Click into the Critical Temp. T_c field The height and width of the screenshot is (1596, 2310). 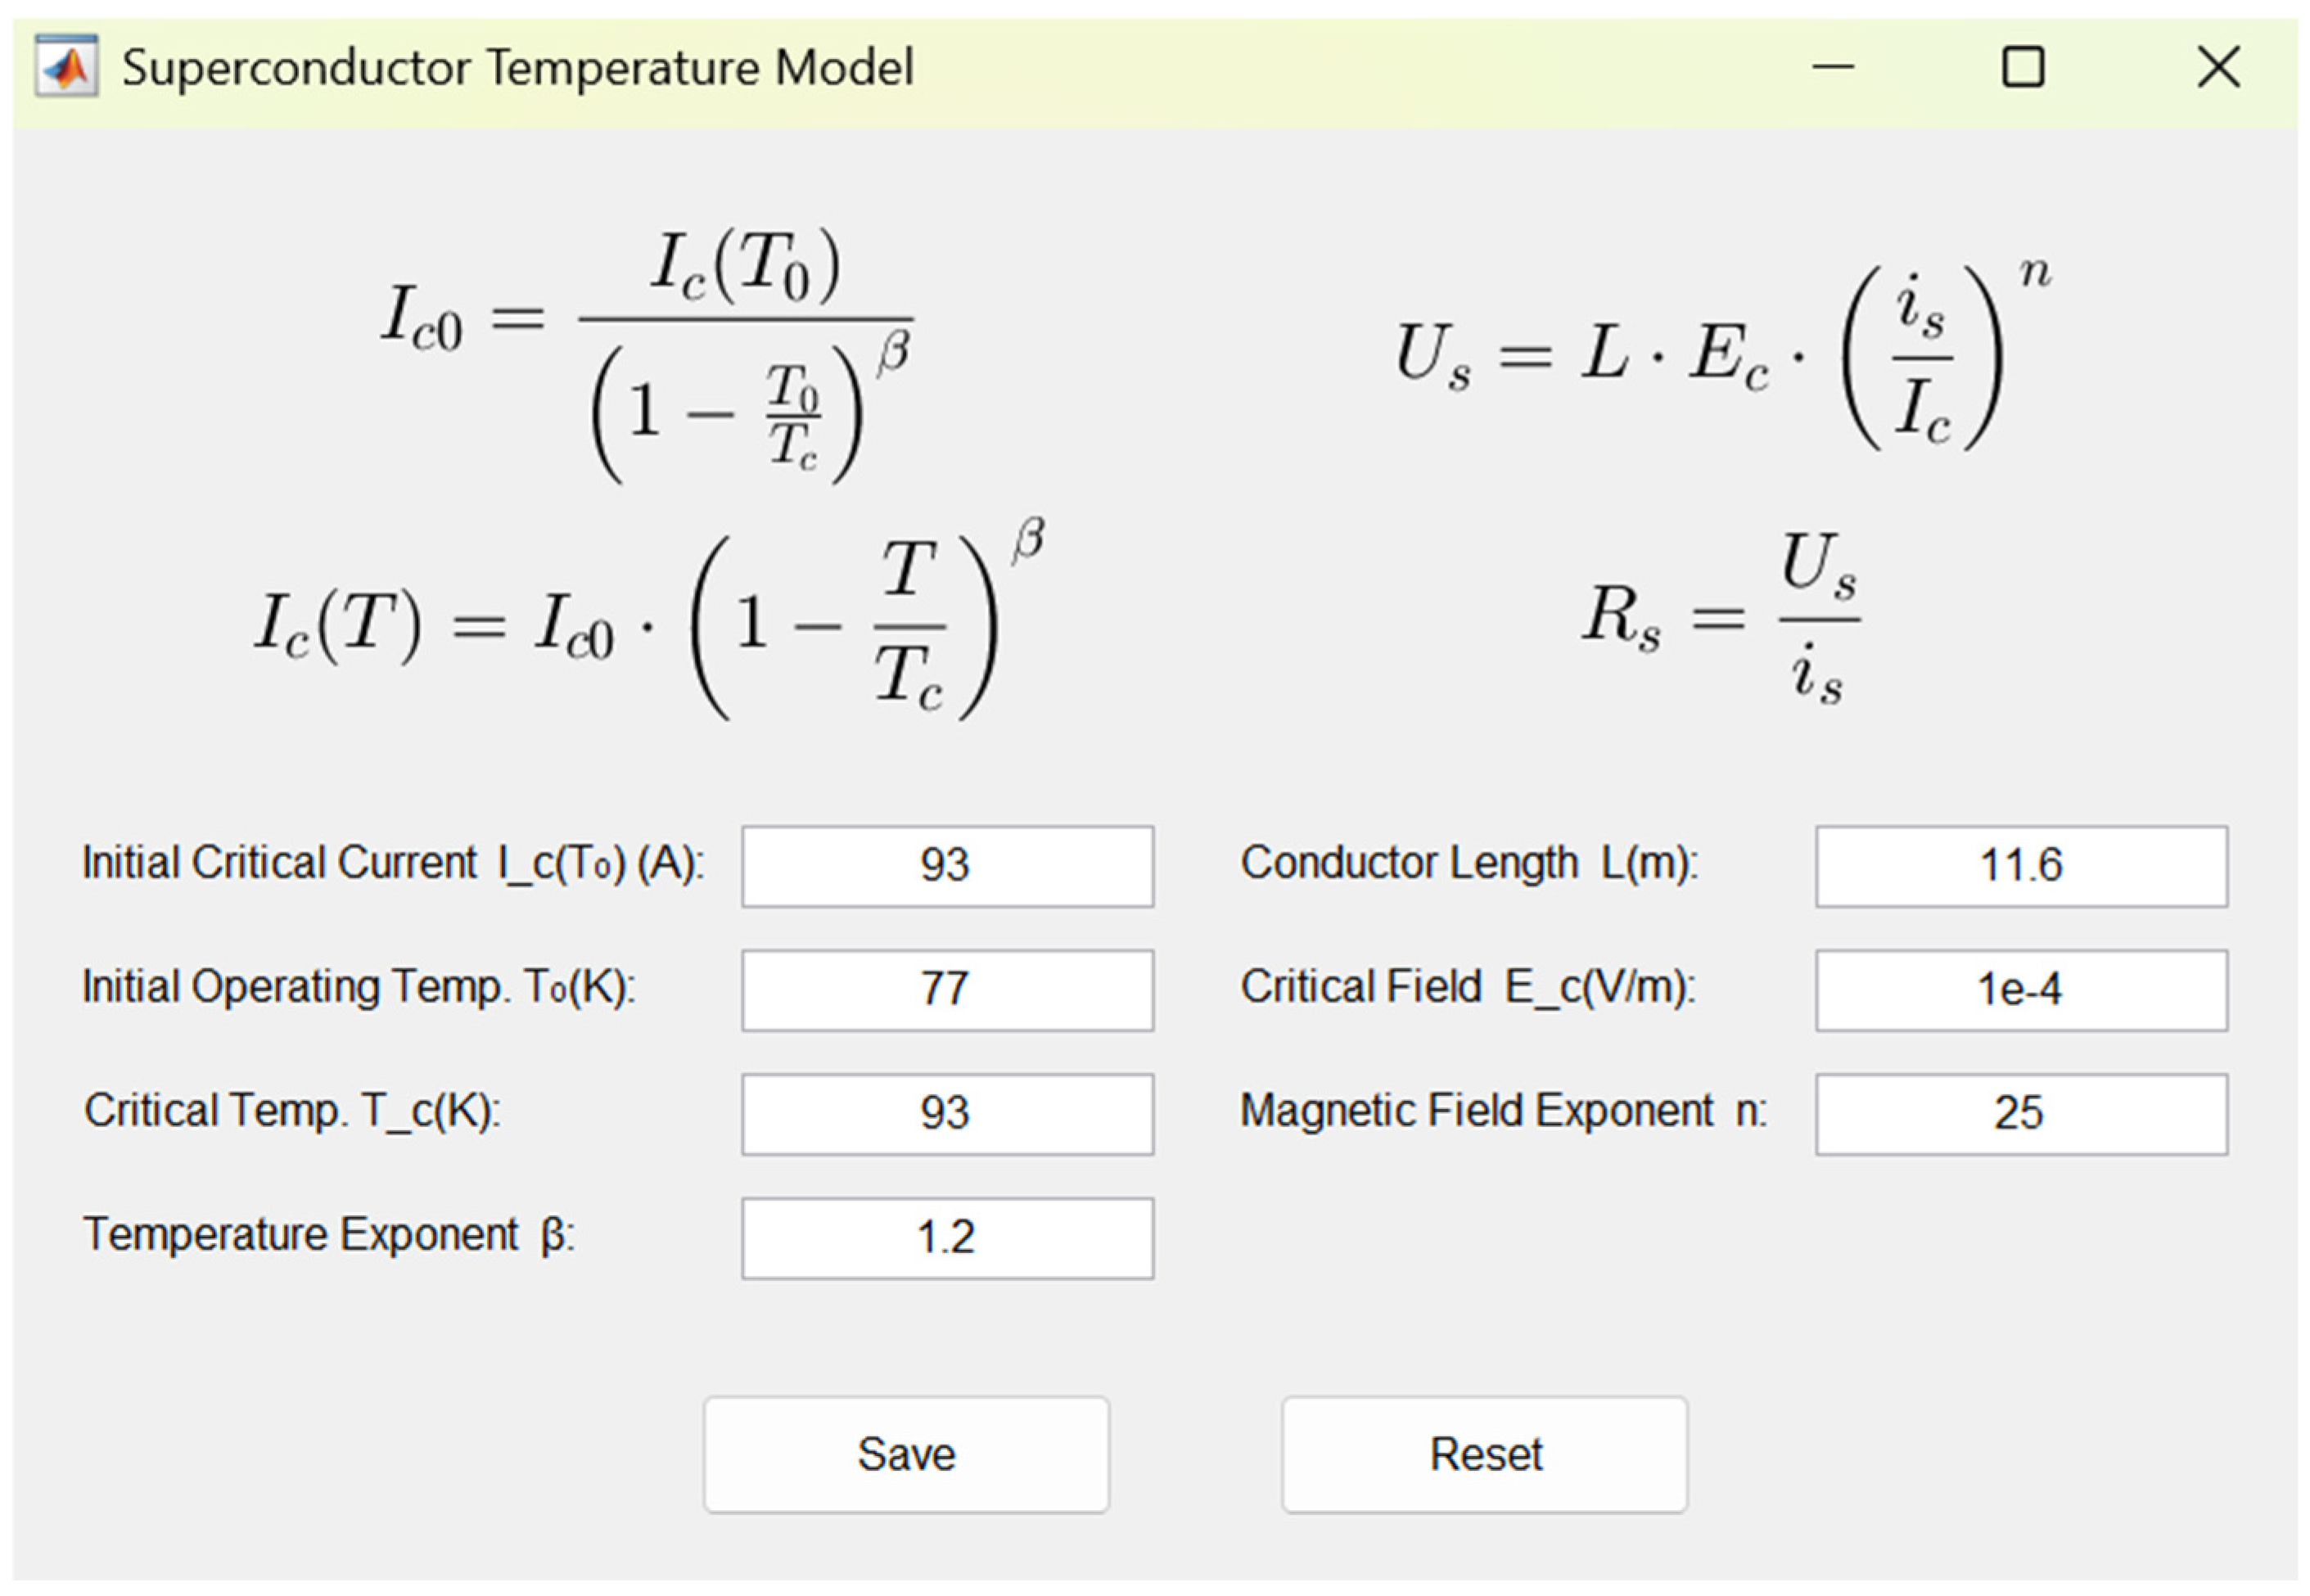(x=946, y=1114)
